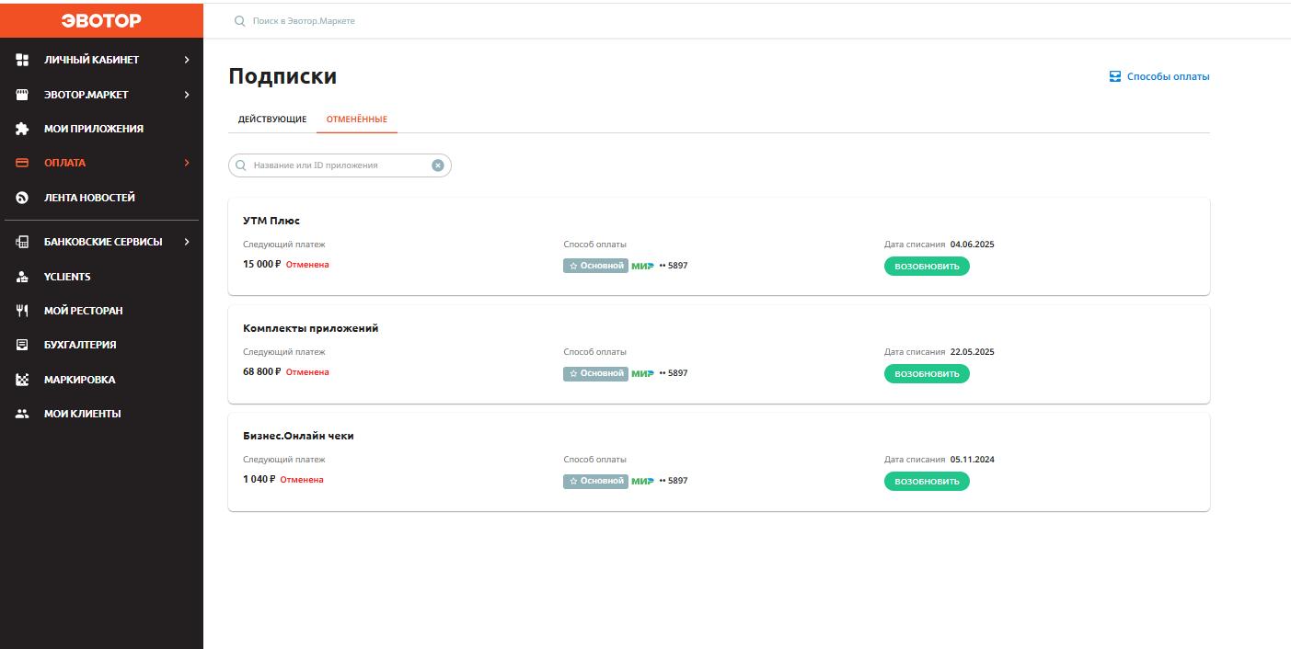Click the Банковские сервисы terminal icon
This screenshot has height=649, width=1291.
tap(23, 242)
